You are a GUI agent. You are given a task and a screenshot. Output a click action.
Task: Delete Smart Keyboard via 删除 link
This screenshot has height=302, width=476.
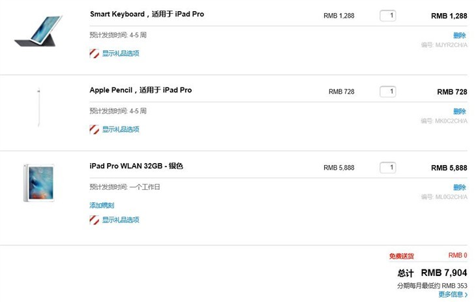coord(460,35)
